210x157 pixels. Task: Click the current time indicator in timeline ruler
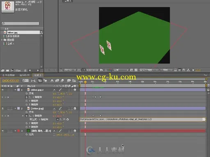pos(85,82)
